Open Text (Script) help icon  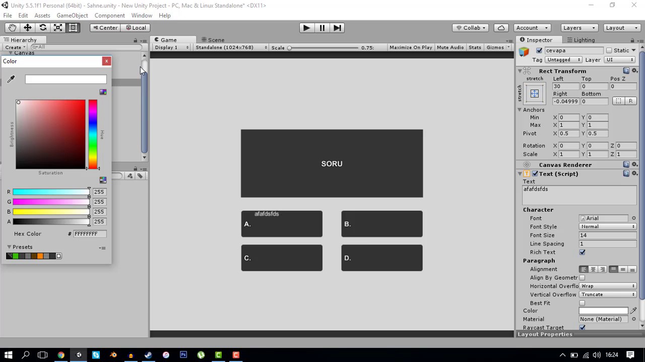click(x=626, y=173)
